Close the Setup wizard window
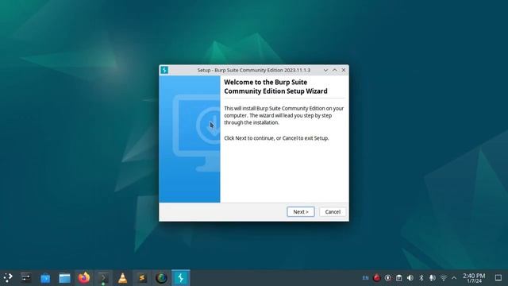Viewport: 508px width, 286px height. tap(344, 70)
